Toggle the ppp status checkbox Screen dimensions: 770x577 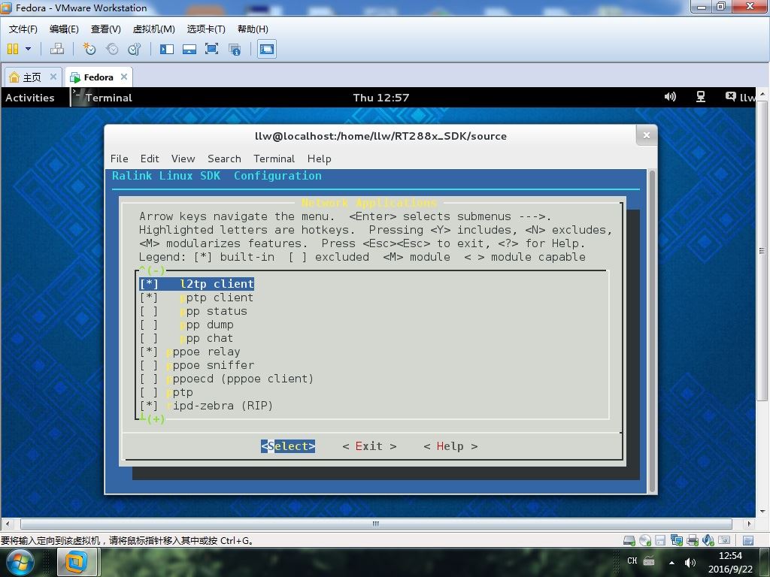149,311
